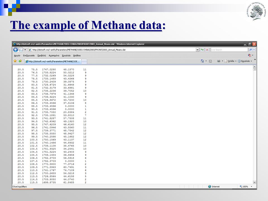
Task: Open the Βοήθεια menu
Action: pyautogui.click(x=77, y=56)
